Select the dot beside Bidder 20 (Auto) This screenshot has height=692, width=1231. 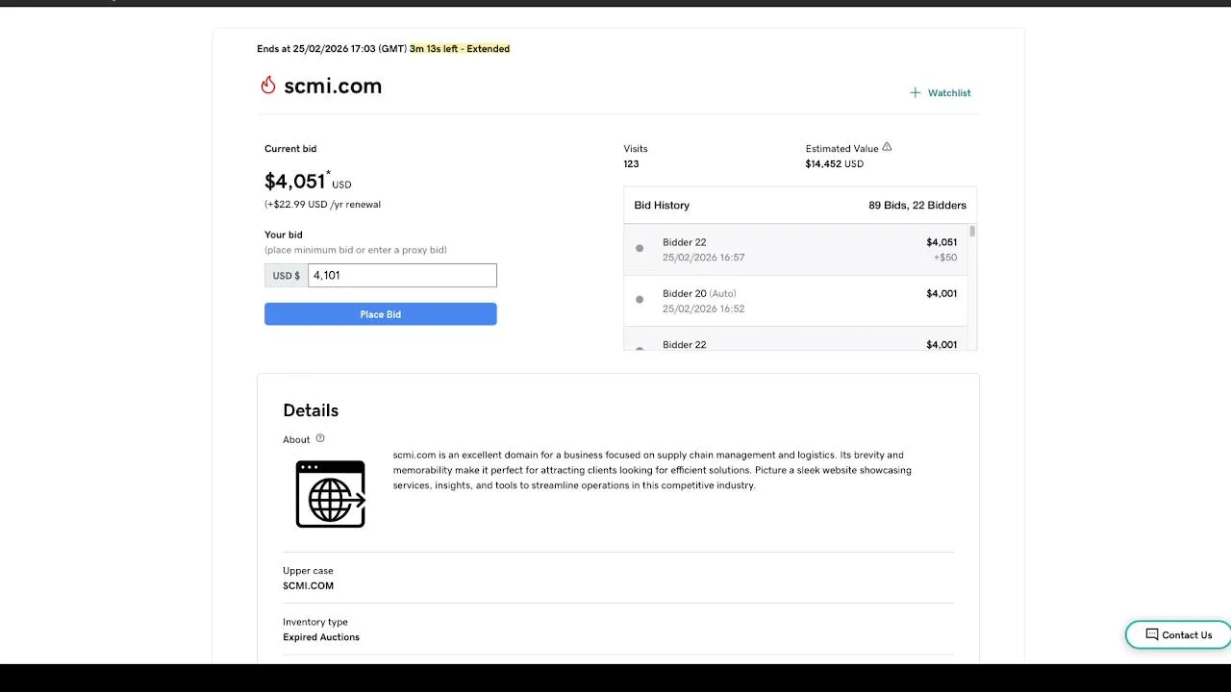[x=640, y=300]
